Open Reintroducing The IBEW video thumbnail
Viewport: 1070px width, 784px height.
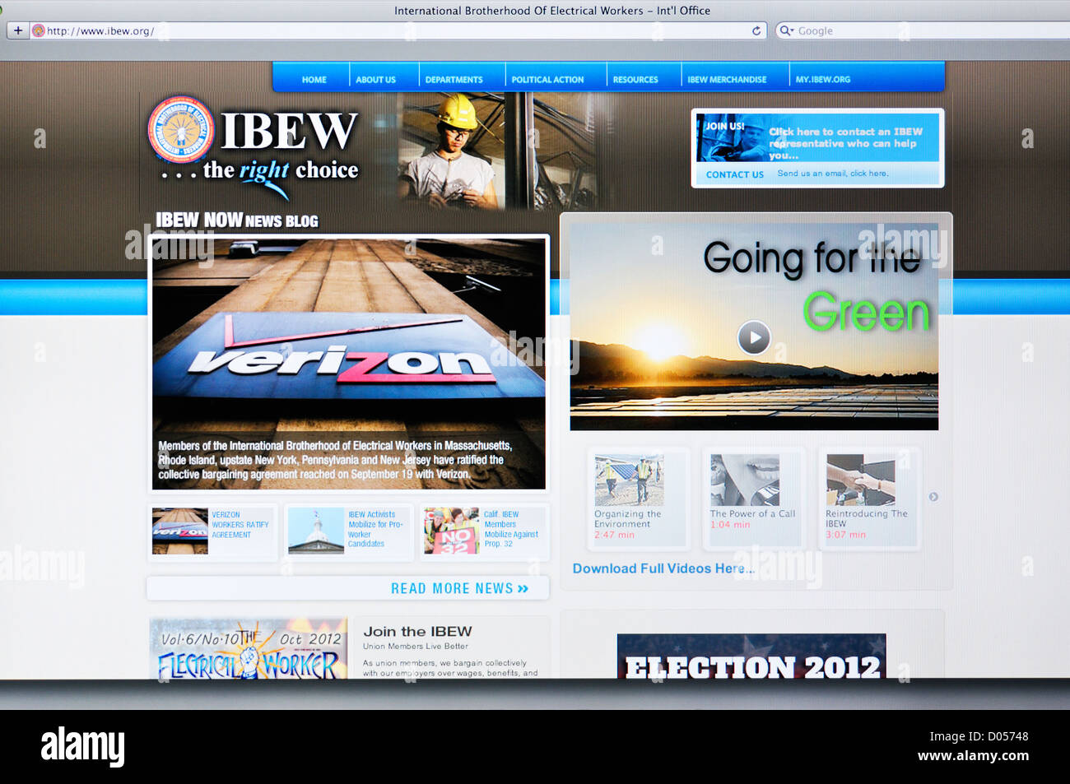pyautogui.click(x=861, y=480)
